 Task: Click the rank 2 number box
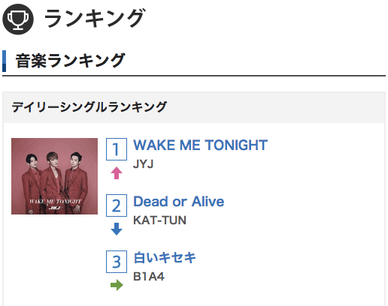(x=117, y=205)
